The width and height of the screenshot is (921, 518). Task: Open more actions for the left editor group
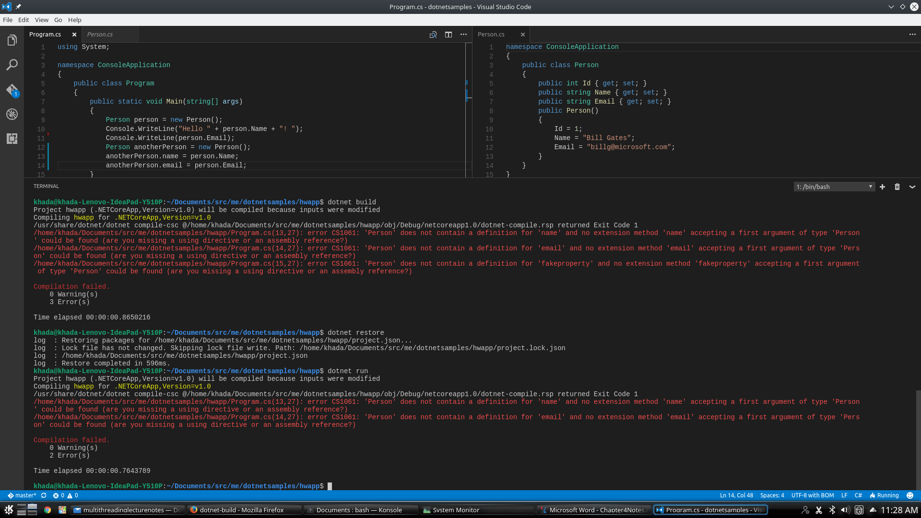point(463,35)
